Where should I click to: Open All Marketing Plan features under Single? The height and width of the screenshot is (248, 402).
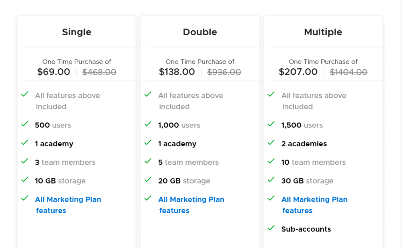click(x=68, y=204)
